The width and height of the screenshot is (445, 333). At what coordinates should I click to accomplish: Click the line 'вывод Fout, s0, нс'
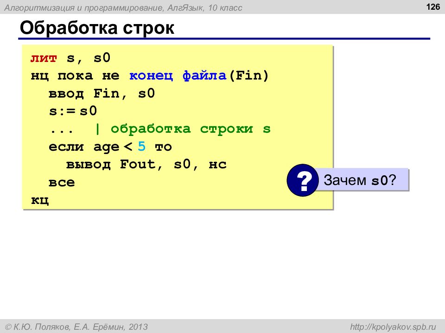click(146, 164)
